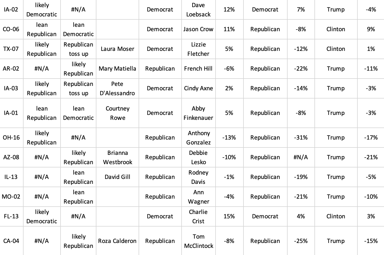The width and height of the screenshot is (384, 255).
Task: Select the Mary Matiella cell
Action: (x=117, y=69)
